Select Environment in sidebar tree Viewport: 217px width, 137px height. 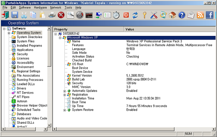click(x=25, y=67)
